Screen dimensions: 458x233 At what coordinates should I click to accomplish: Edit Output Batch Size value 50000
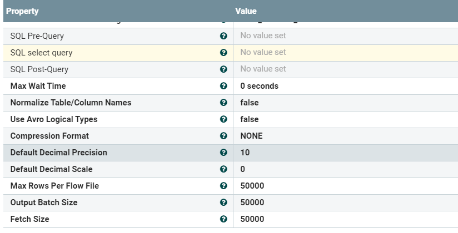252,202
